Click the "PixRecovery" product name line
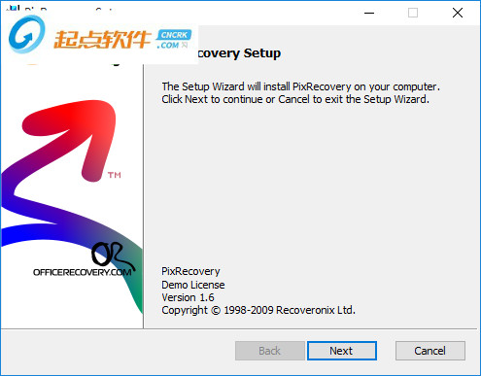 tap(190, 271)
